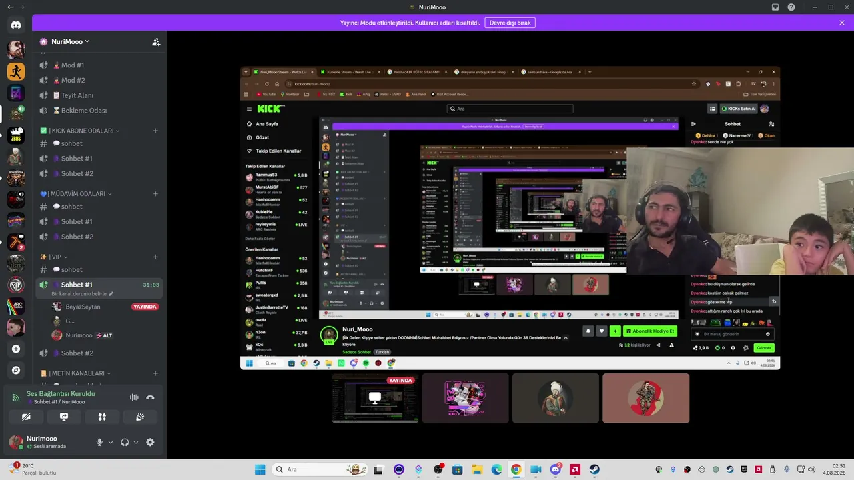
Task: Click the Devre dışı bırak button
Action: 510,23
